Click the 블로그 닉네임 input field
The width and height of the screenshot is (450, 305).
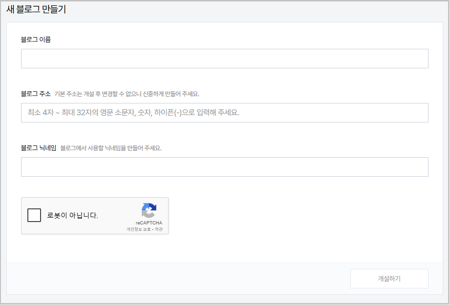[x=224, y=166]
